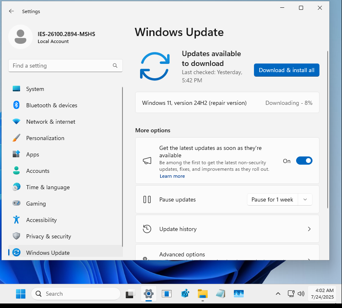Open the notepad app in the taskbar
The height and width of the screenshot is (308, 342).
click(x=220, y=294)
